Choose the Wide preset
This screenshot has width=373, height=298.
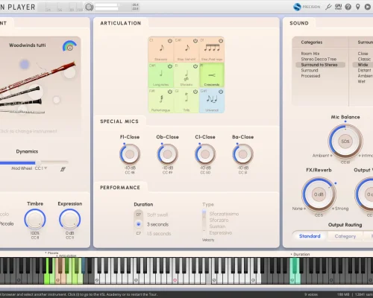(x=363, y=65)
